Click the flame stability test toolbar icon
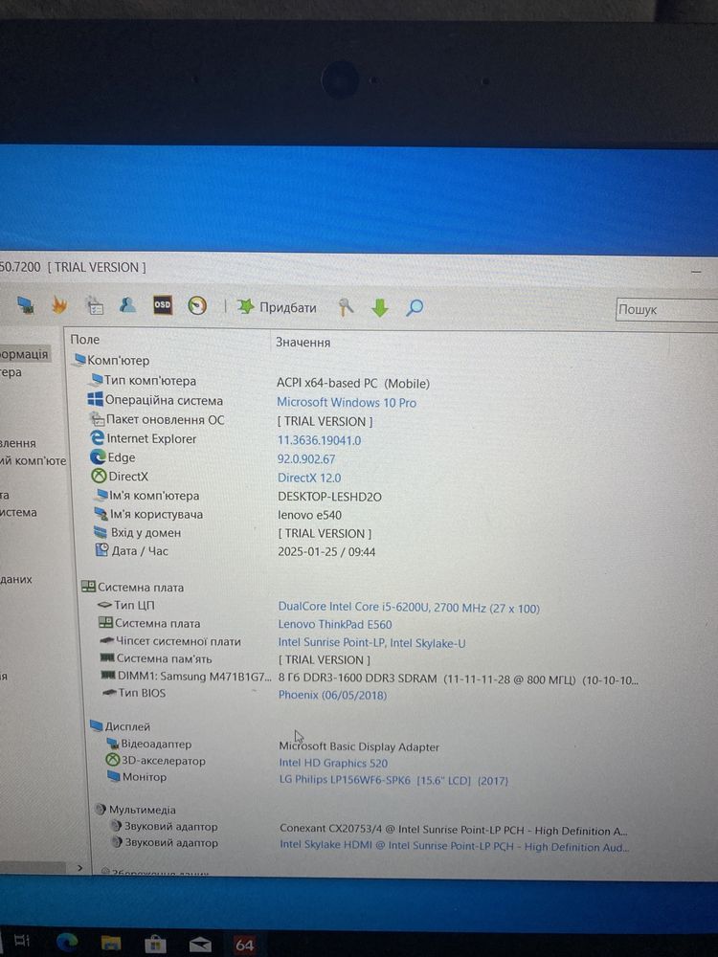 pyautogui.click(x=59, y=305)
